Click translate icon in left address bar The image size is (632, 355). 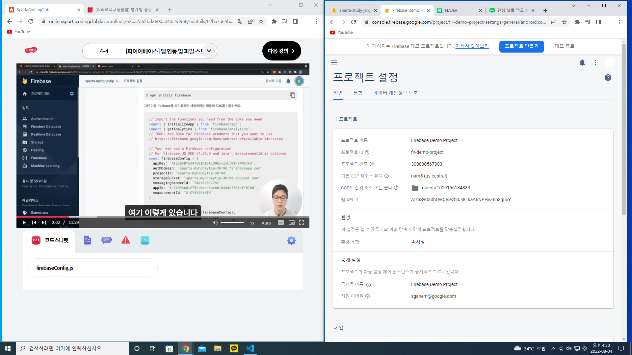point(240,21)
